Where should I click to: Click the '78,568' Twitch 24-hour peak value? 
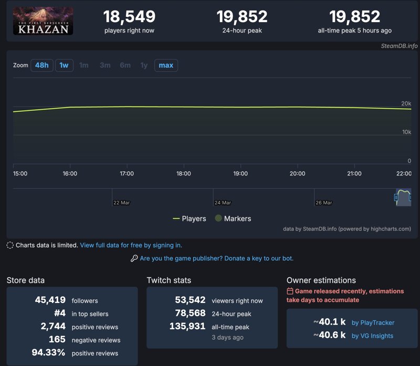pos(190,313)
